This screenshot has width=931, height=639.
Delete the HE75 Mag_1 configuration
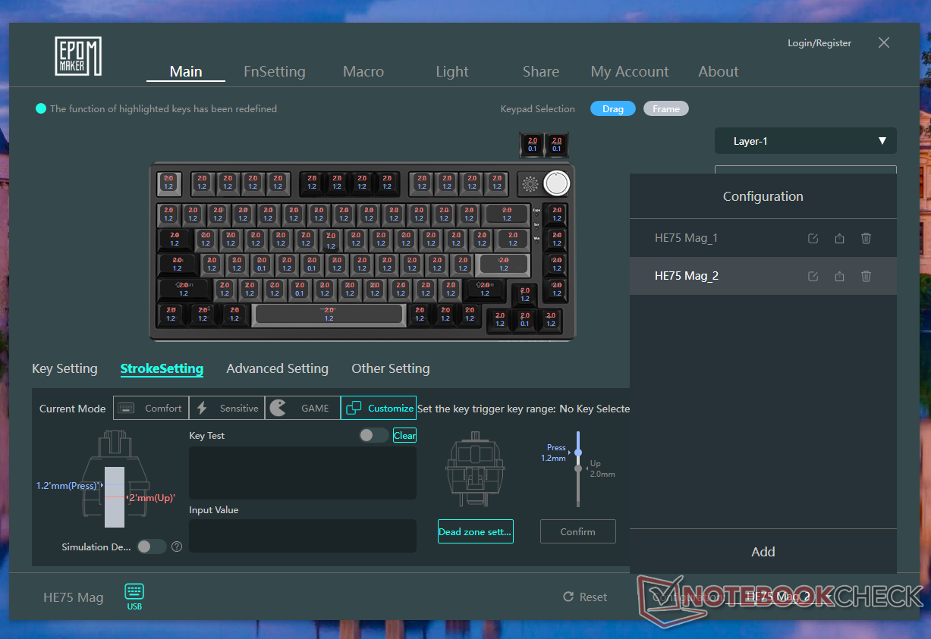(866, 238)
